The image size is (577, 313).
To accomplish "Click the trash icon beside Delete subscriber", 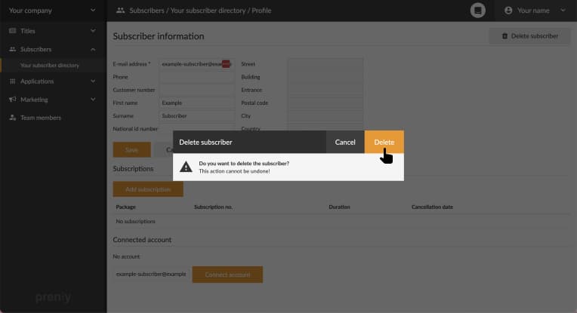I will coord(504,36).
